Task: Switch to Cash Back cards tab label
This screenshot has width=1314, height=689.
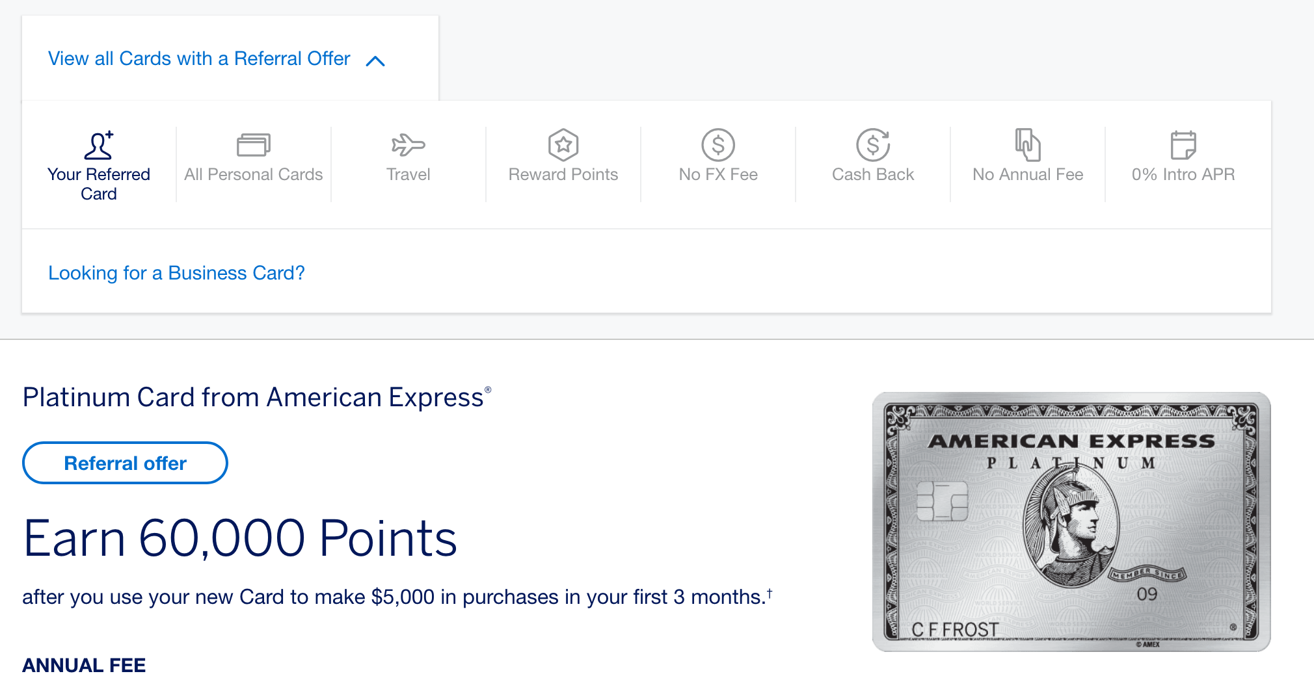Action: (873, 174)
